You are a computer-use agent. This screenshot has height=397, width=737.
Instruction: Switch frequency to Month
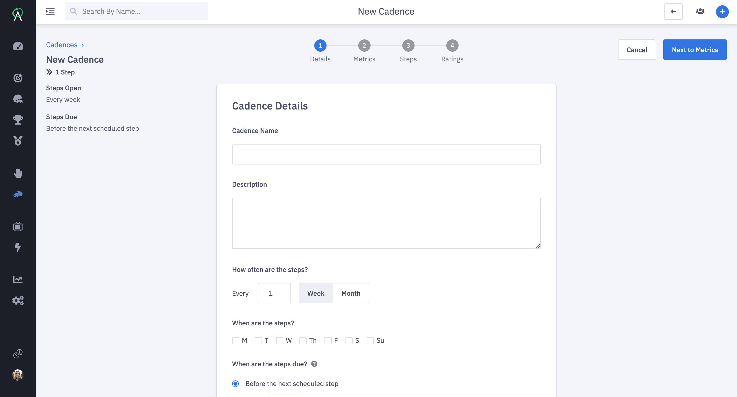pos(351,293)
